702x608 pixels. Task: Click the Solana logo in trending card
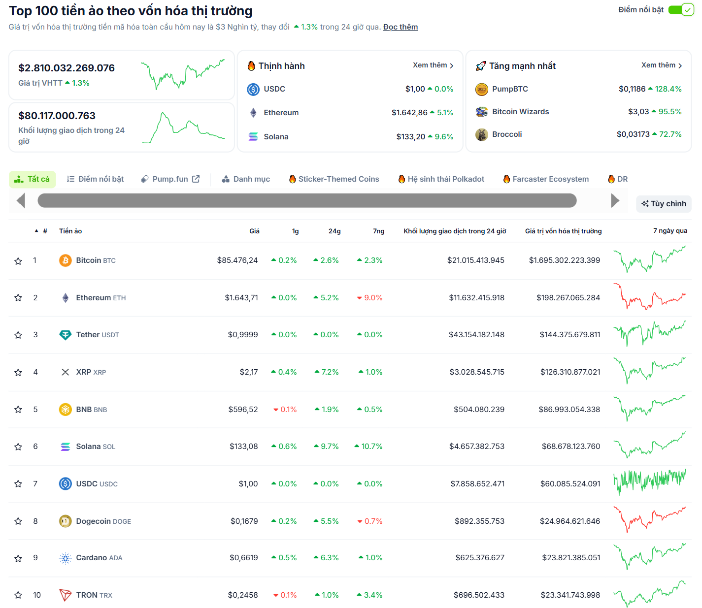coord(253,137)
